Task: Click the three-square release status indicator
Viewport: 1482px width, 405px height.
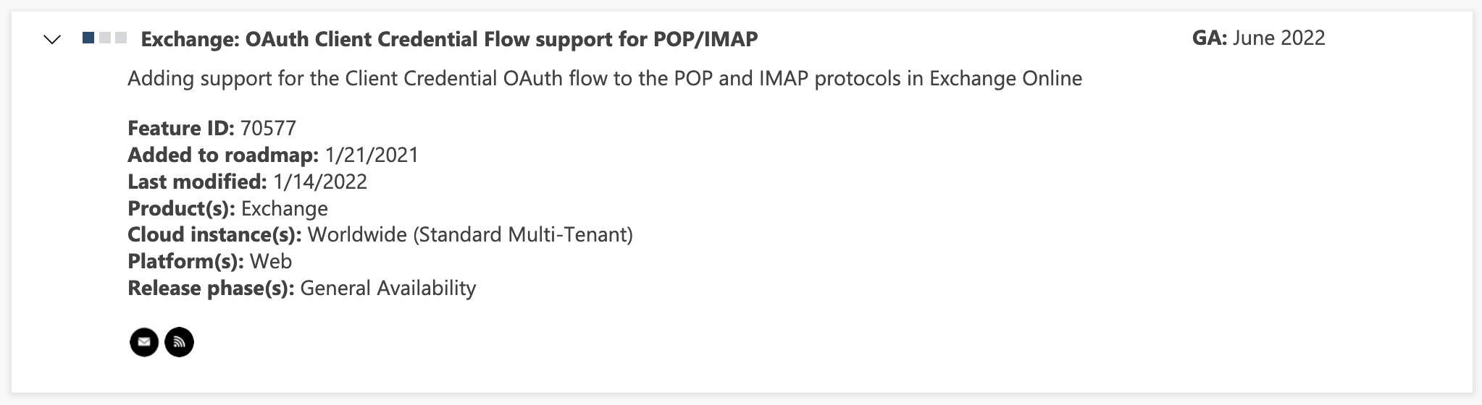Action: pyautogui.click(x=105, y=38)
